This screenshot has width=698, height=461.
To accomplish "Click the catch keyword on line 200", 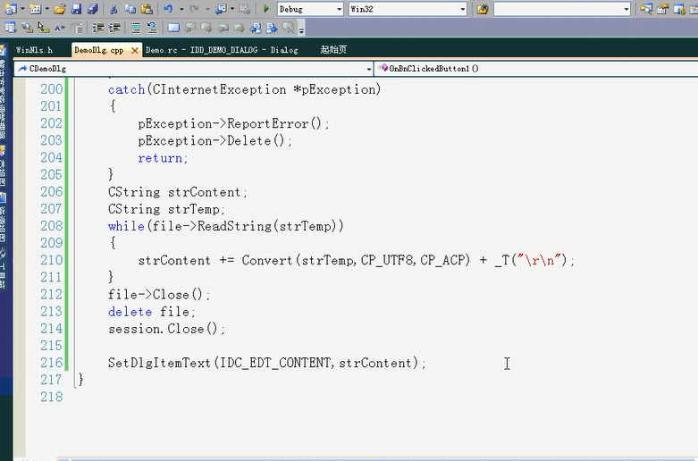I will click(126, 89).
